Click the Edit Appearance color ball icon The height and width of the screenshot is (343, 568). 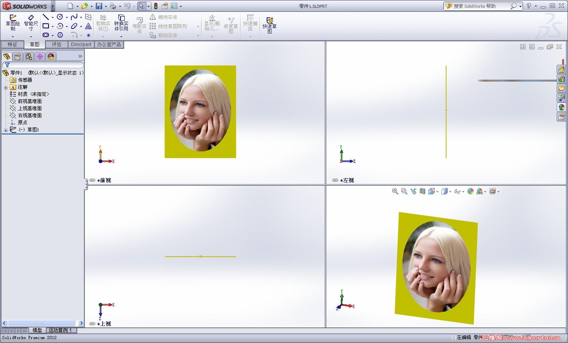[x=471, y=191]
